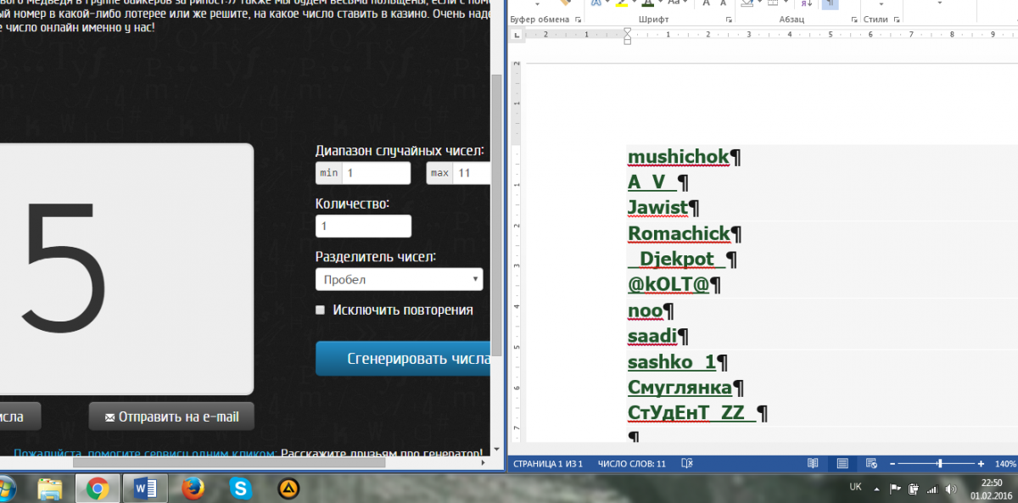Click the increase font size icon
The width and height of the screenshot is (1018, 503).
coord(706,3)
